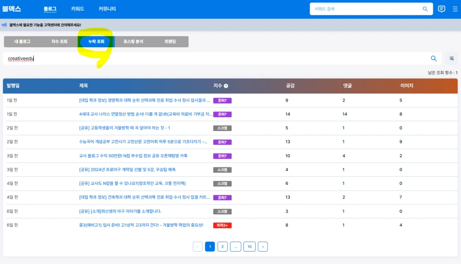Open post 수능국어 개념공부 고전시가
The width and height of the screenshot is (461, 264).
point(143,142)
